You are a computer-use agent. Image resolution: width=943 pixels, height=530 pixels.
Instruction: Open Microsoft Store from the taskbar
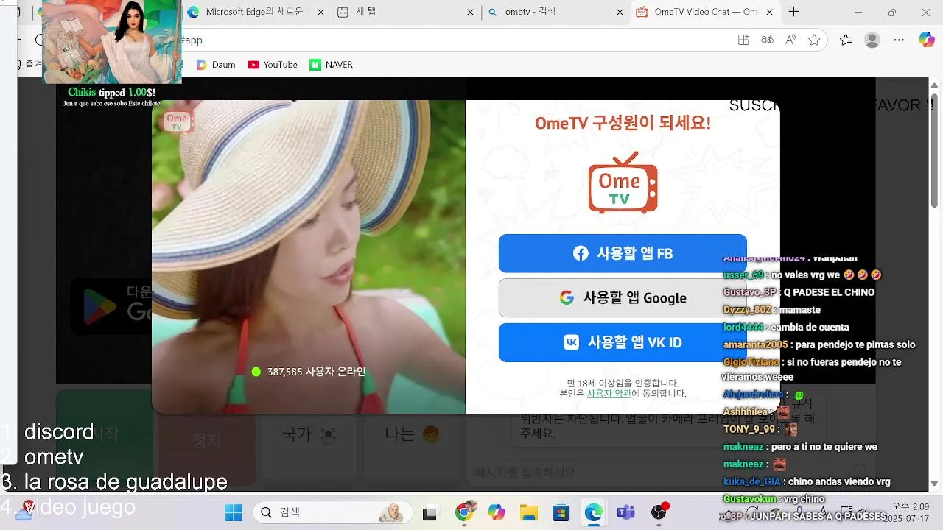[x=561, y=512]
